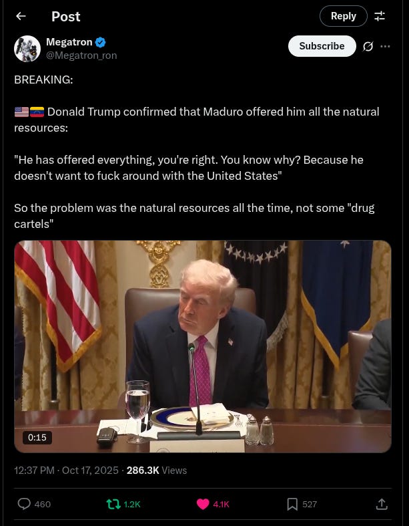Click the 286.3K Views count
This screenshot has width=409, height=526.
[156, 471]
